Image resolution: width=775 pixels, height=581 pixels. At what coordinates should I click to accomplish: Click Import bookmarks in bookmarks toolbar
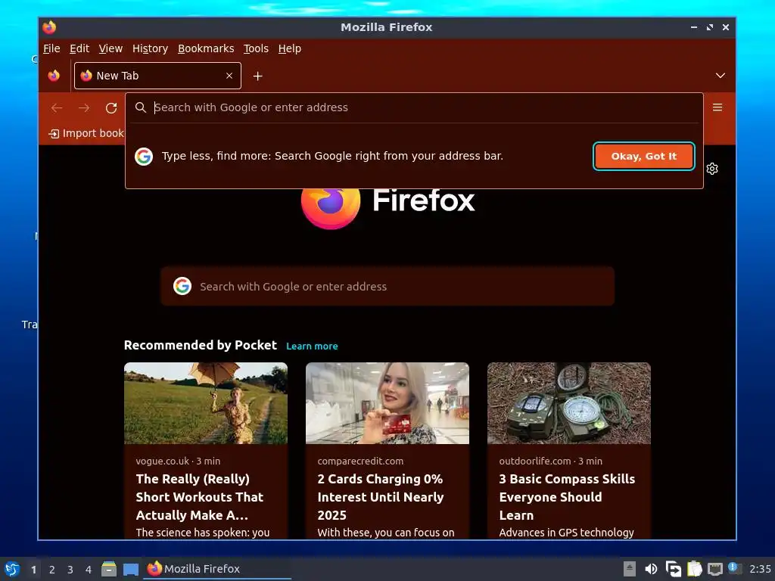coord(86,133)
